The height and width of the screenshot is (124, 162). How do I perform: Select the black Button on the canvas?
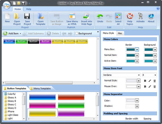[x=33, y=41]
